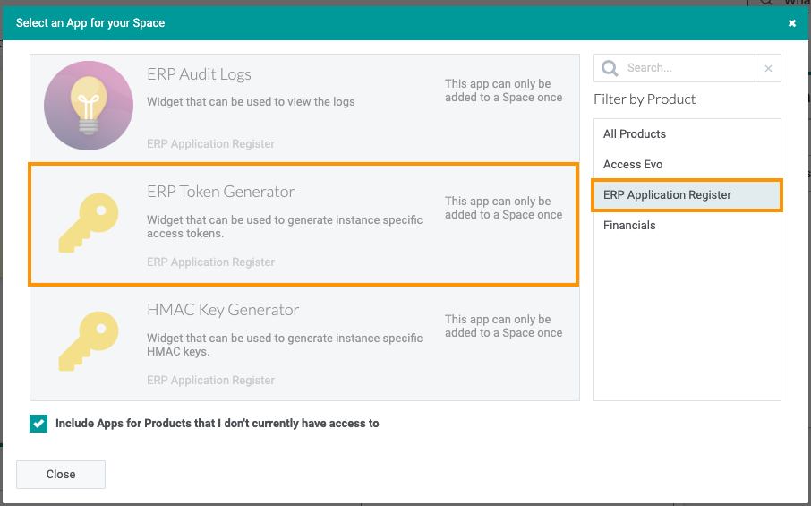
Task: Click the Include Apps for Products label text
Action: pyautogui.click(x=218, y=424)
